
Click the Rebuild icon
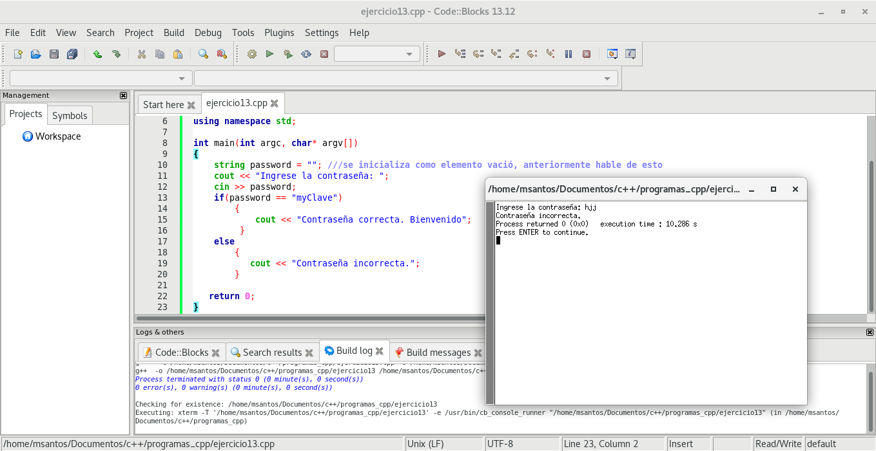[x=306, y=54]
